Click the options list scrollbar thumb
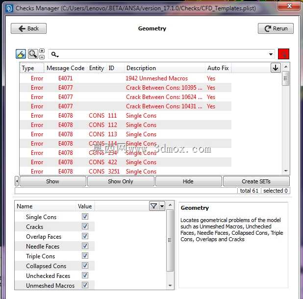The width and height of the screenshot is (303, 299). click(x=170, y=240)
